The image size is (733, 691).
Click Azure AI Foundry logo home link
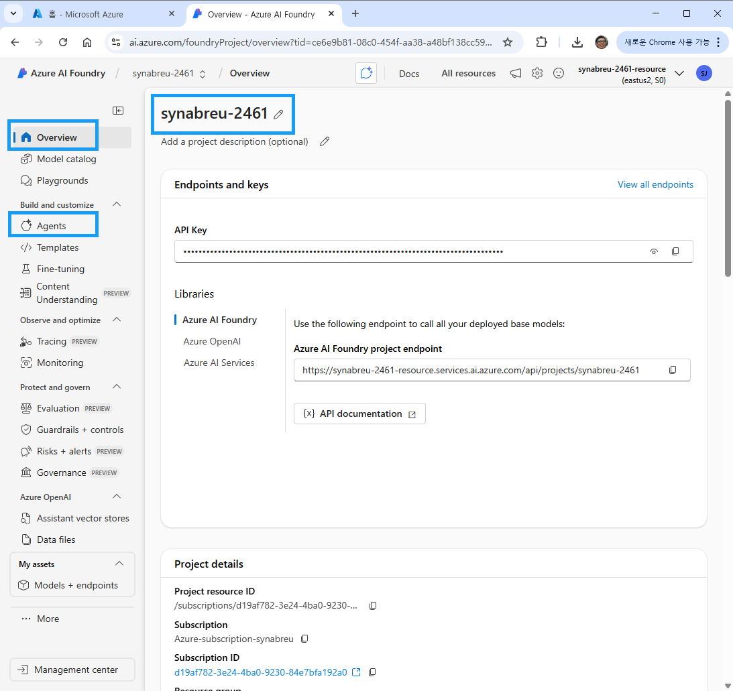61,73
